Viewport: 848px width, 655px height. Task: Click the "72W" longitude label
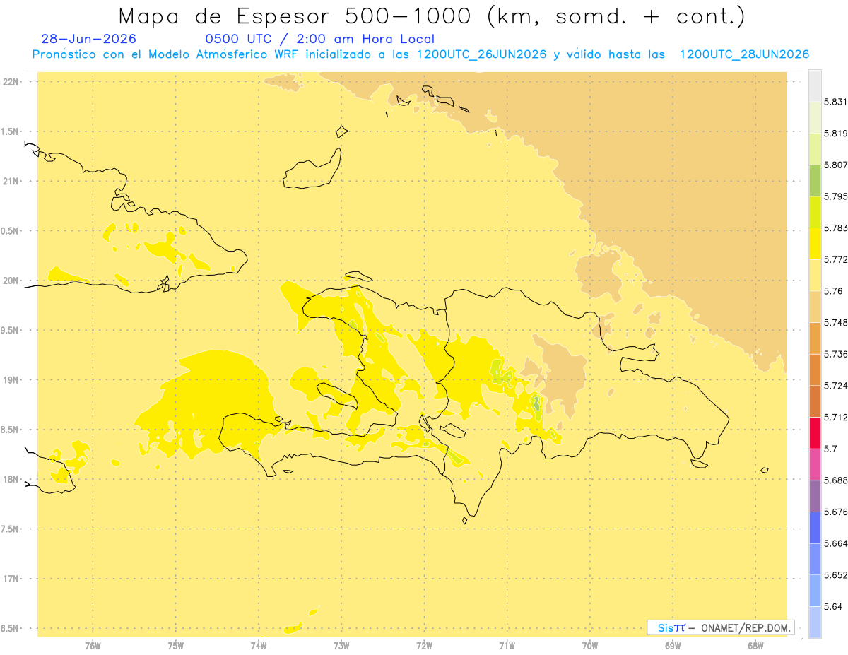coord(424,645)
